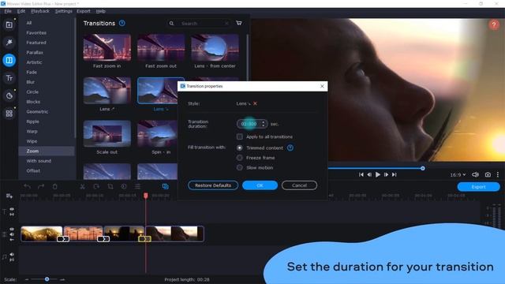Open the Help menu
This screenshot has width=505, height=284.
tap(100, 11)
